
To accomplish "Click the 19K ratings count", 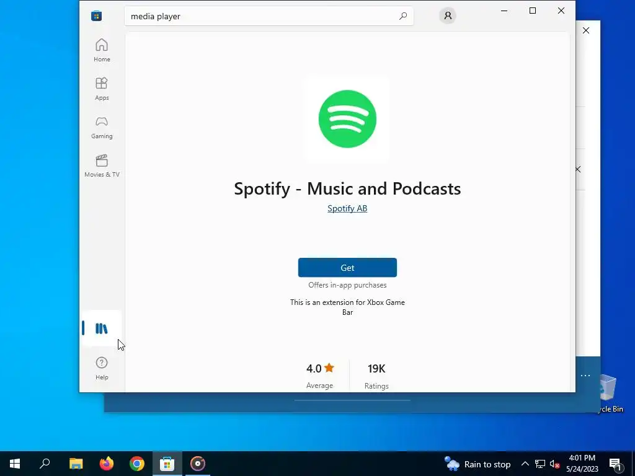I will point(376,376).
